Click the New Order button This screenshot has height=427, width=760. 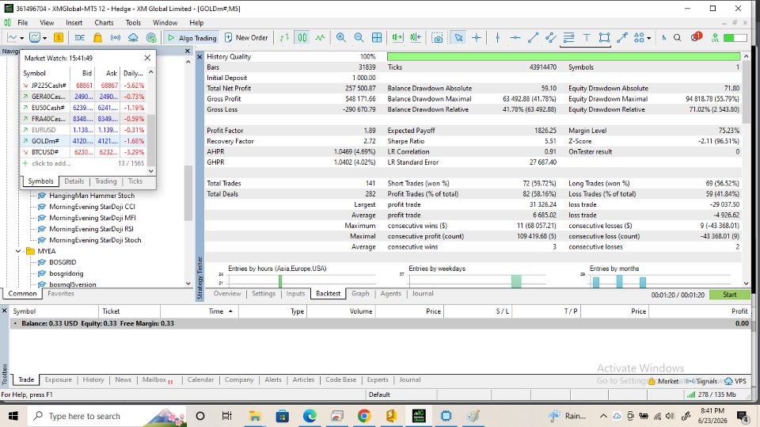pos(246,38)
